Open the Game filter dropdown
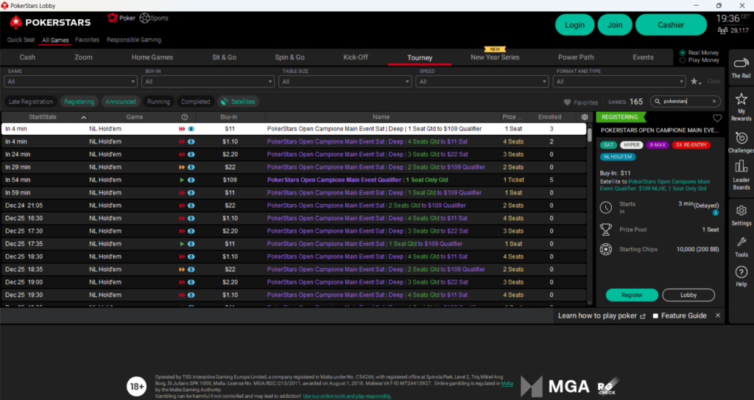 point(71,81)
